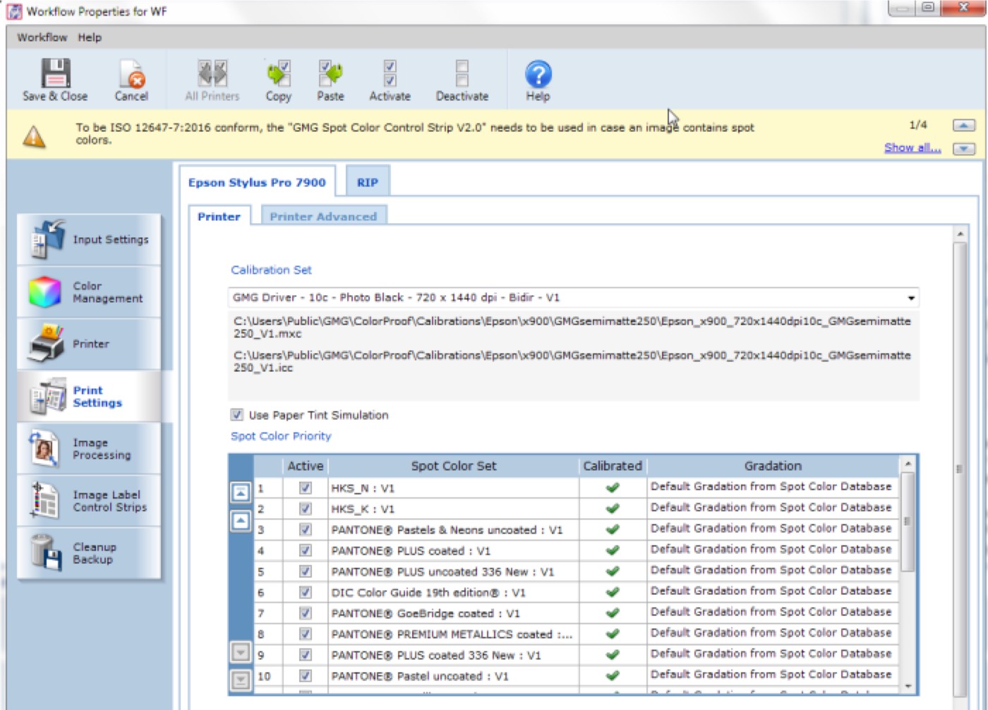Show next warning message with down arrow
This screenshot has height=710, width=988.
pos(964,148)
